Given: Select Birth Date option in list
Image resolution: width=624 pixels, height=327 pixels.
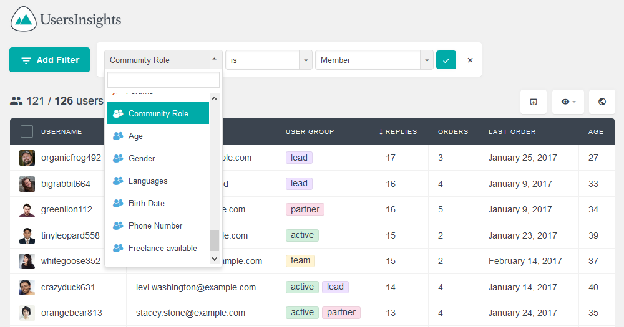Looking at the screenshot, I should pyautogui.click(x=158, y=203).
